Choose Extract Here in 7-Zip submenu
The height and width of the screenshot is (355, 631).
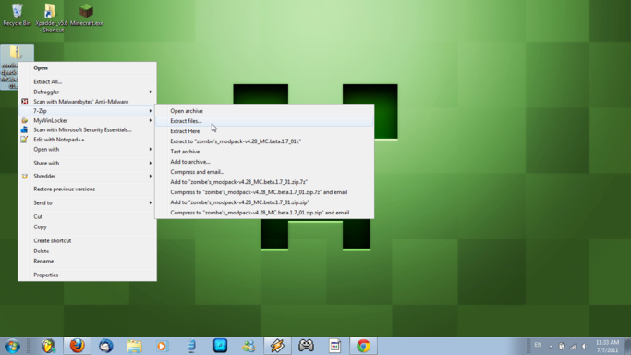pos(264,131)
